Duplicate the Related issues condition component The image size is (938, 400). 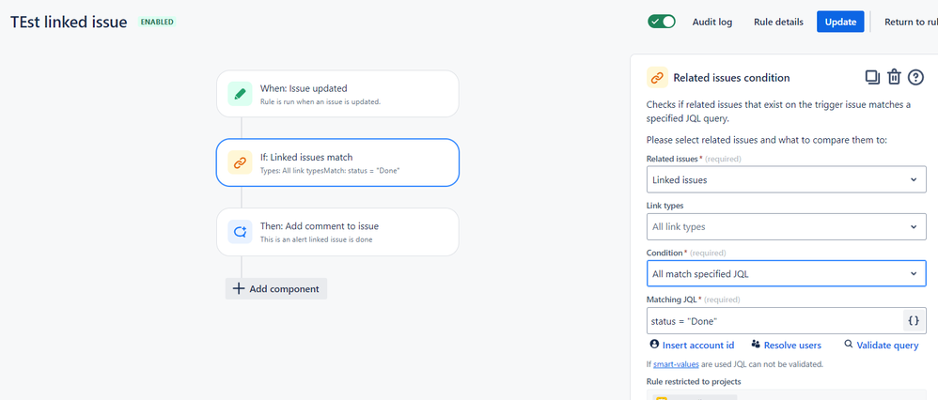click(872, 78)
